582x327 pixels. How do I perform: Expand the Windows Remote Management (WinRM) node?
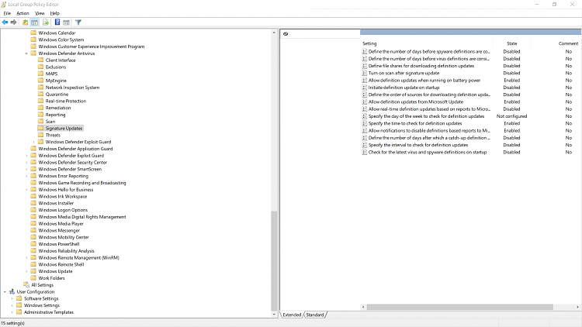(26, 258)
